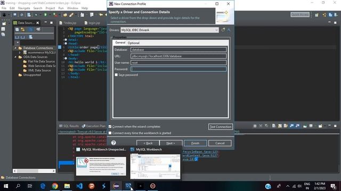Click the Cancel button in the wizard
The width and height of the screenshot is (341, 191).
(x=220, y=143)
